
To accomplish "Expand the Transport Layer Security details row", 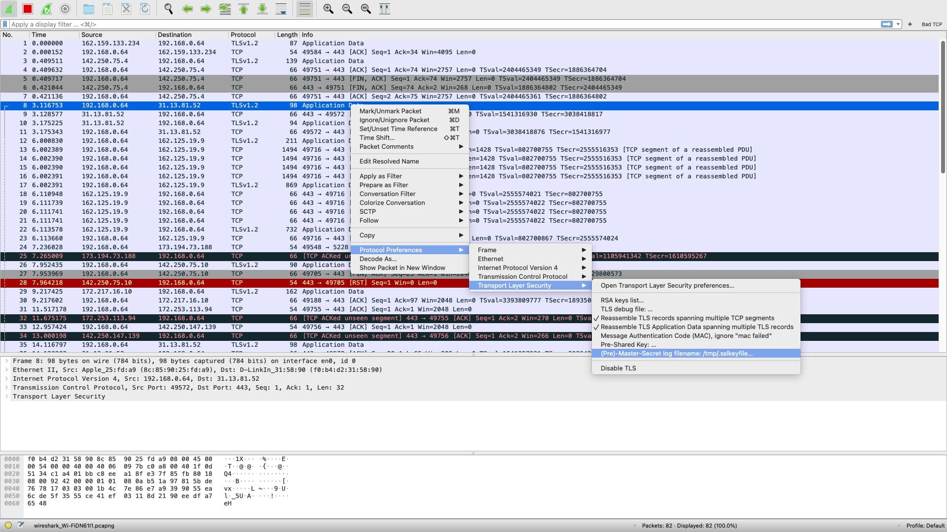I will coord(6,397).
